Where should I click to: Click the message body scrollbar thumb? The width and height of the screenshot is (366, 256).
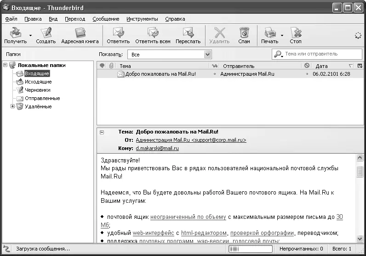(x=360, y=172)
